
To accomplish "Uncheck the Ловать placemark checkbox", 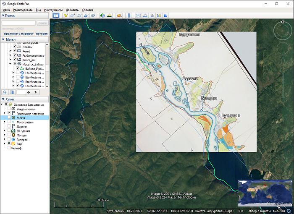I will [15, 47].
